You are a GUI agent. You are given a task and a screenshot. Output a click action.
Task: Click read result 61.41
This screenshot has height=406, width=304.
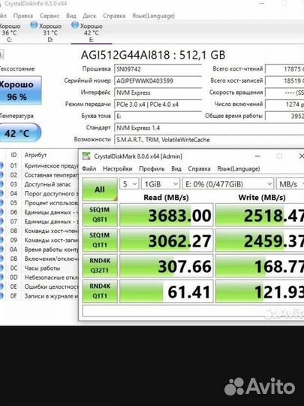(166, 291)
